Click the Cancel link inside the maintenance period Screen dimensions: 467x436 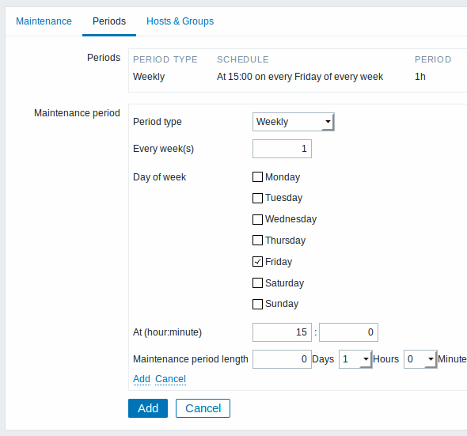[x=170, y=379]
